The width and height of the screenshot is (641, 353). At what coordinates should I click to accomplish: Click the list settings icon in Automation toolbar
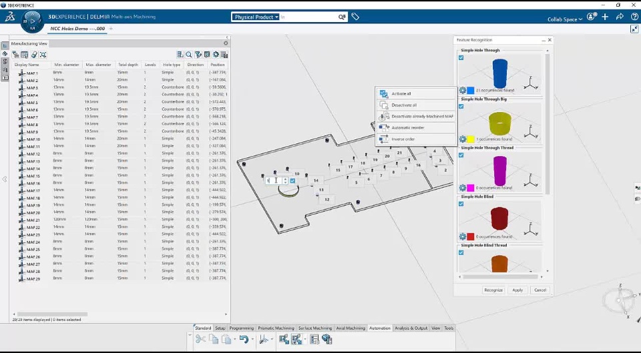(x=314, y=339)
